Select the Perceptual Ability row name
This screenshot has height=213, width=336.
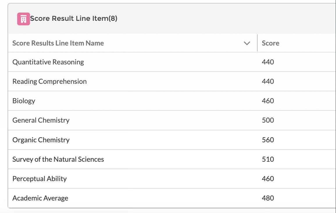40,179
